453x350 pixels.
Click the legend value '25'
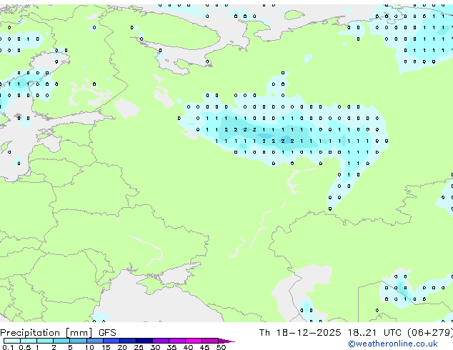tap(139, 347)
